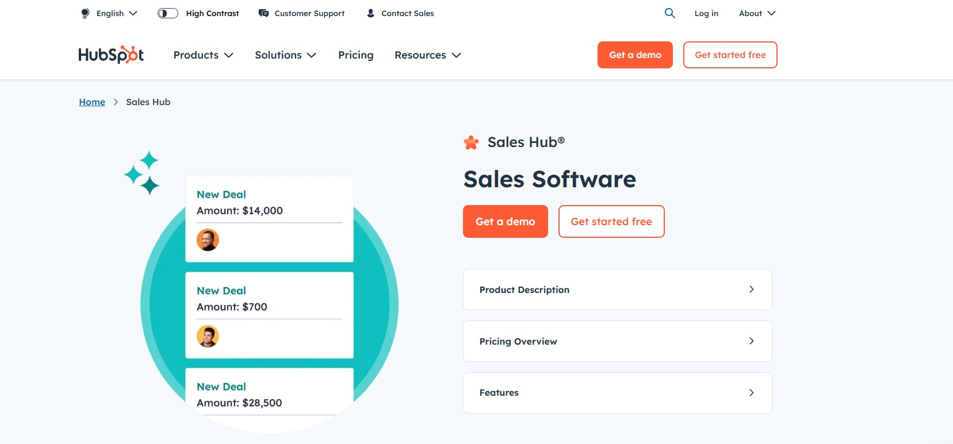Click the Amount: $14,000 text
953x444 pixels.
click(x=240, y=211)
